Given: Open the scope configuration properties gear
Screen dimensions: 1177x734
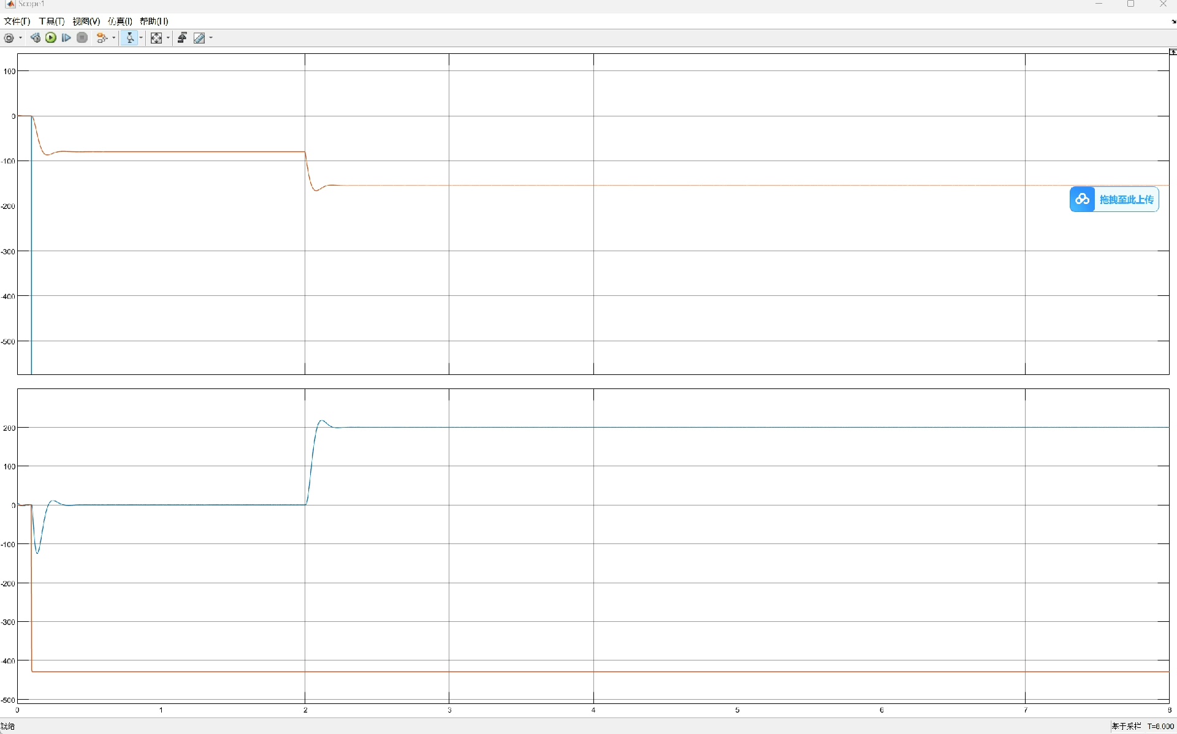Looking at the screenshot, I should click(x=9, y=38).
